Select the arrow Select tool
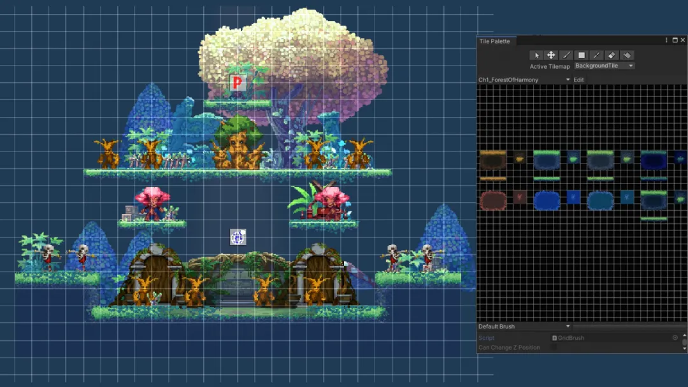Image resolution: width=688 pixels, height=387 pixels. coord(536,55)
